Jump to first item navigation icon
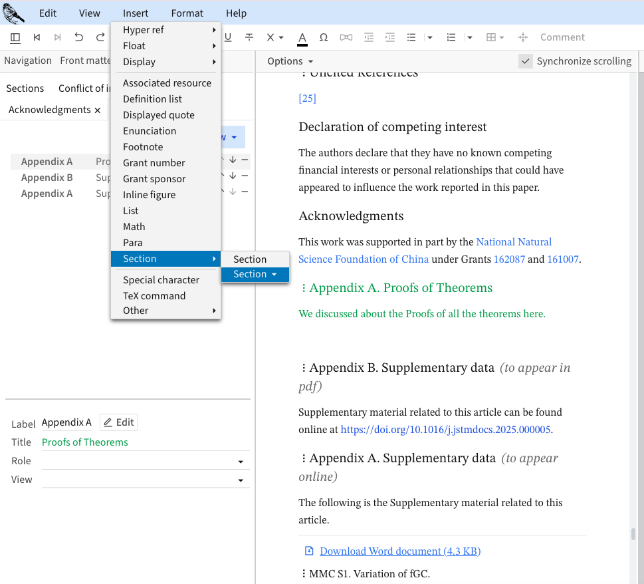The image size is (644, 584). 37,37
